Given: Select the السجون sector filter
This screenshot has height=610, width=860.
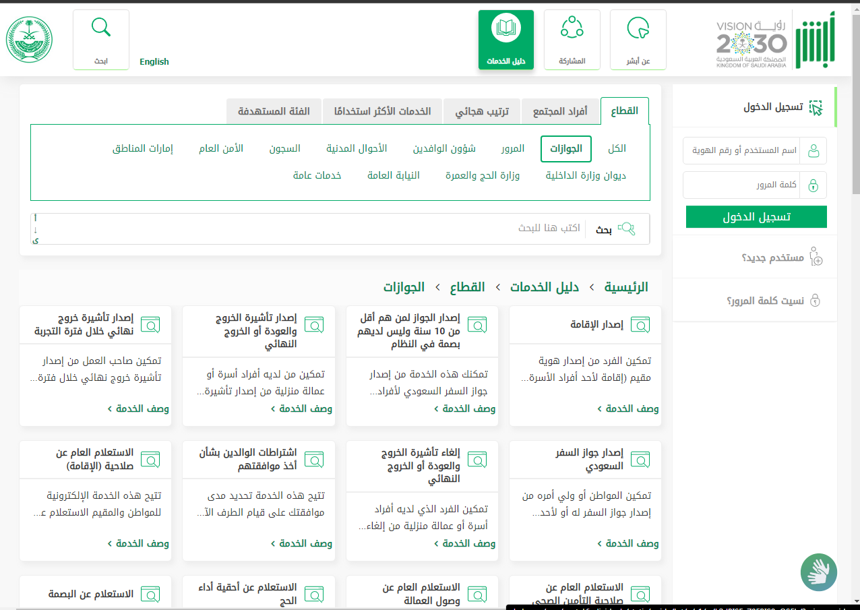Looking at the screenshot, I should (x=285, y=149).
